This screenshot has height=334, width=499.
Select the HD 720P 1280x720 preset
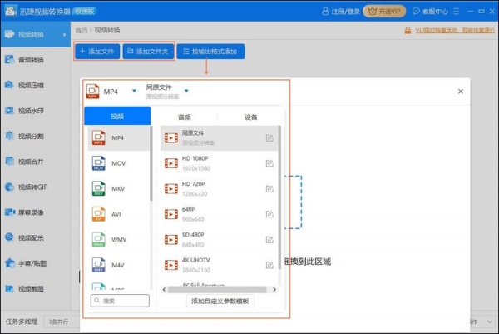click(220, 189)
